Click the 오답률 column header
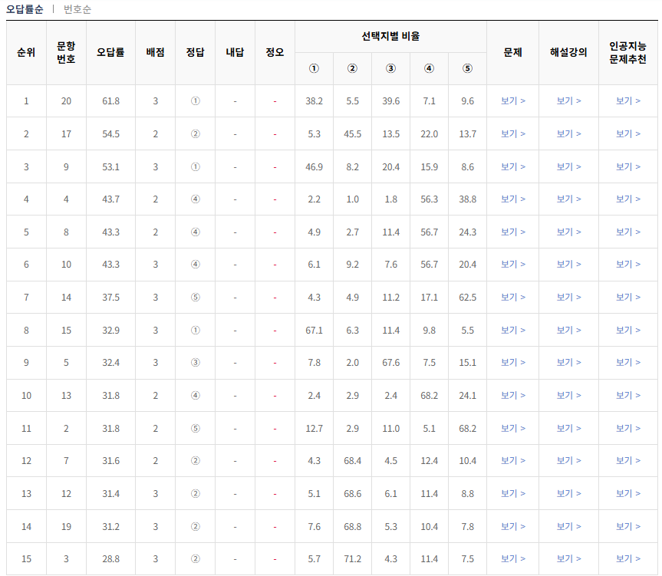The height and width of the screenshot is (576, 662). (109, 51)
